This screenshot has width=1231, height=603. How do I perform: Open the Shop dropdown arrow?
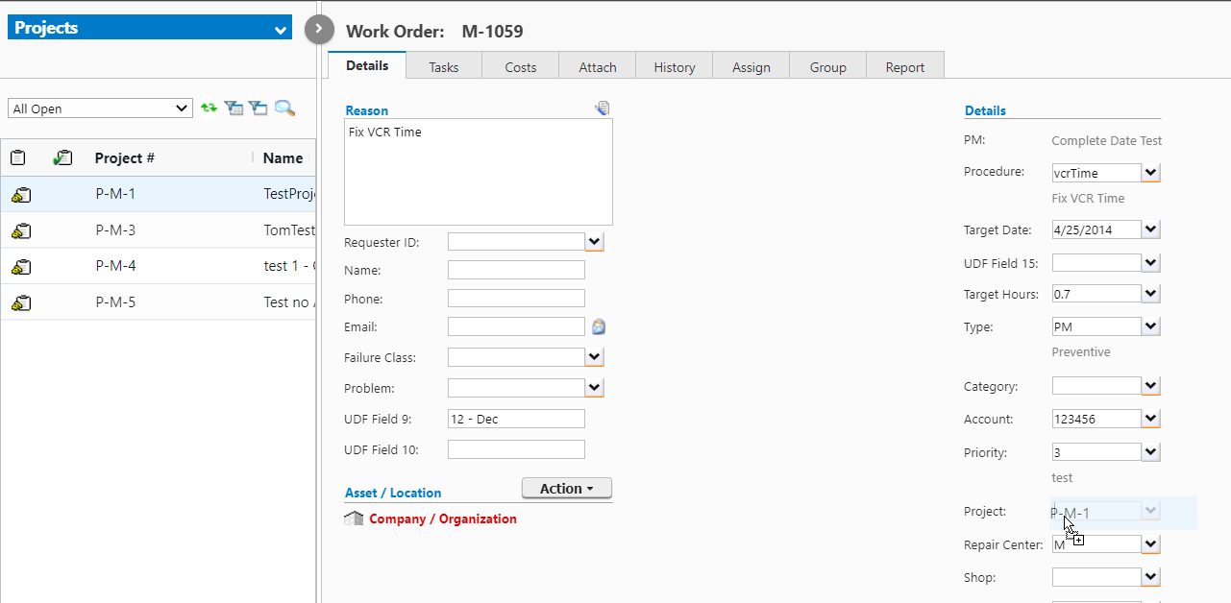tap(1151, 577)
